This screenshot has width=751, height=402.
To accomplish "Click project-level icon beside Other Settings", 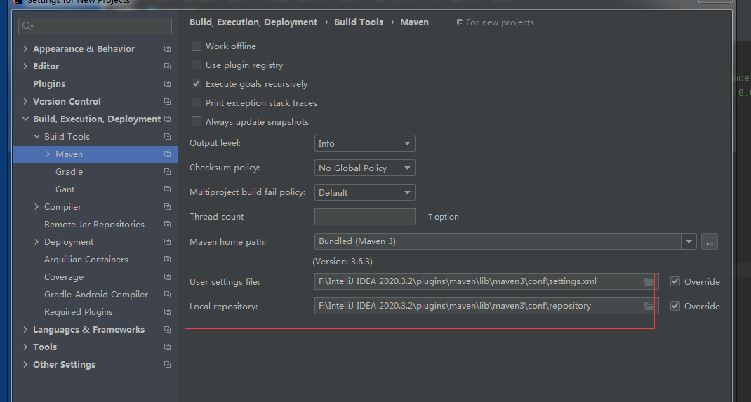I will pos(167,365).
